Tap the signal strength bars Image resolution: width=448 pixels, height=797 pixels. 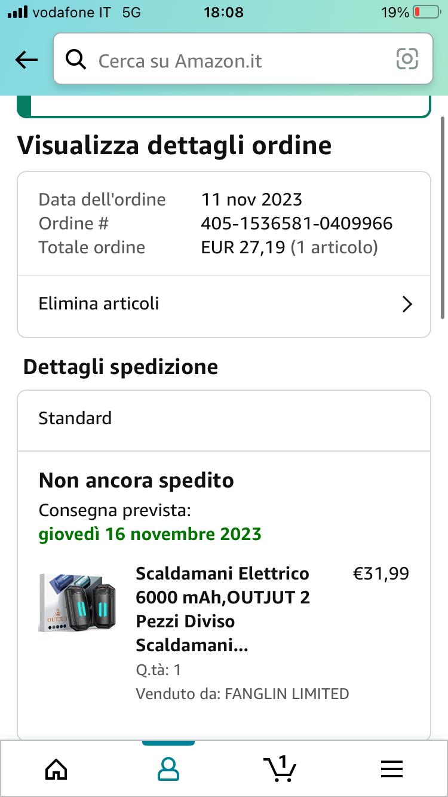tap(17, 12)
